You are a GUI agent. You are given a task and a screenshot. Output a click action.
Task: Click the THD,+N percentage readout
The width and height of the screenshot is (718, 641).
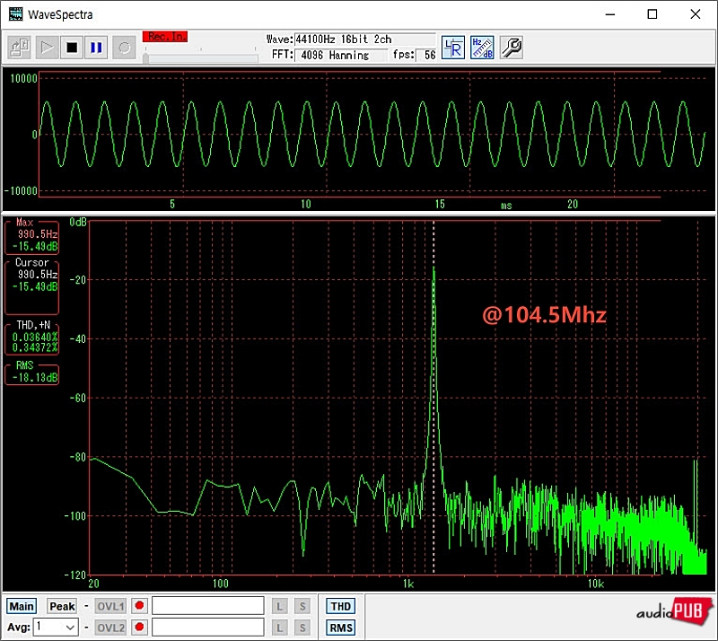[31, 338]
